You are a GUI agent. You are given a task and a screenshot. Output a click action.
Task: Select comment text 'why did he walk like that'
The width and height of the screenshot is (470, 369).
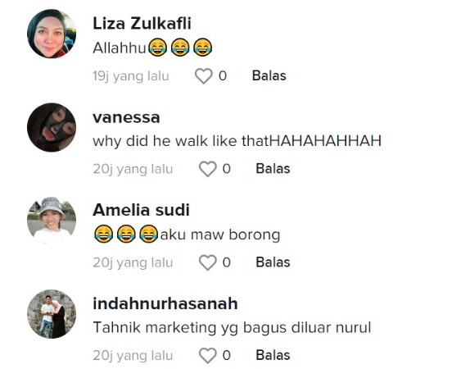[x=181, y=141]
